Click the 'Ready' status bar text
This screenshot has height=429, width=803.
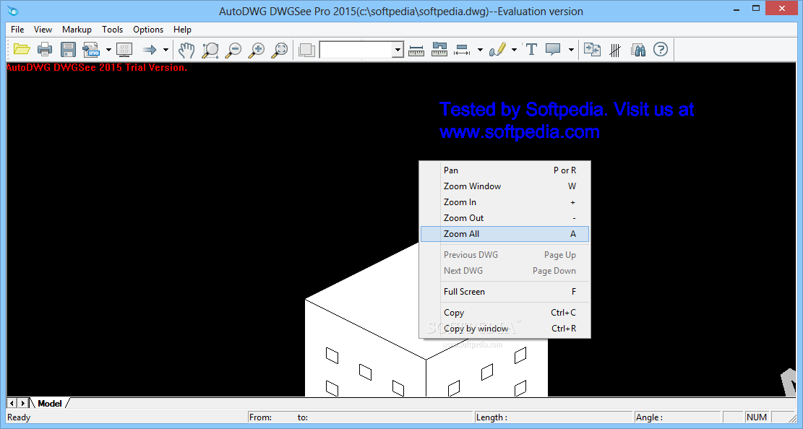pyautogui.click(x=19, y=417)
